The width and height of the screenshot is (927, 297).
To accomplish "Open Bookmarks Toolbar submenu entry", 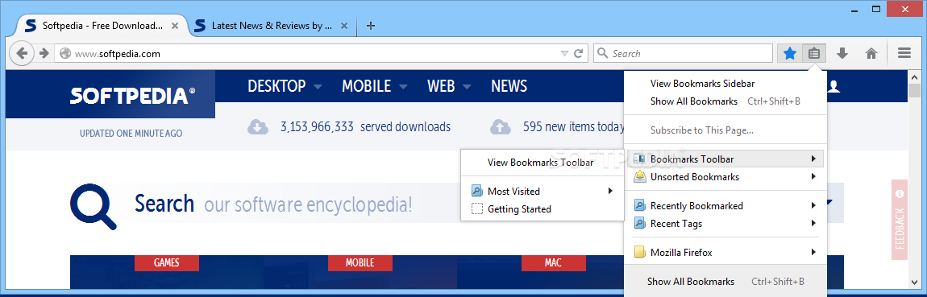I will coord(725,159).
